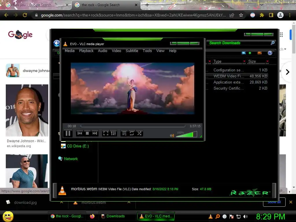Open the Size column filter dropdown
296x222 pixels.
coord(267,61)
